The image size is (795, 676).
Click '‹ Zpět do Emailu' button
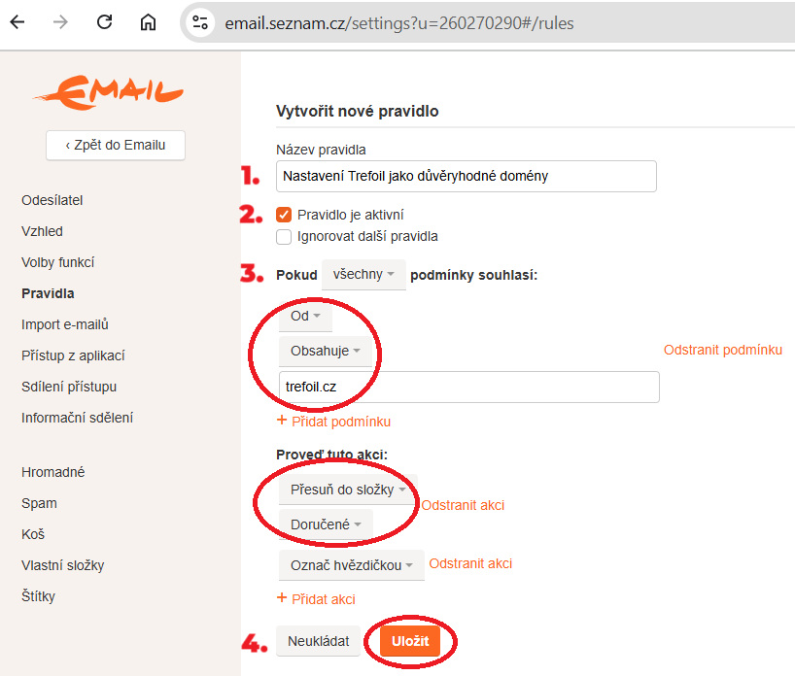pyautogui.click(x=116, y=145)
